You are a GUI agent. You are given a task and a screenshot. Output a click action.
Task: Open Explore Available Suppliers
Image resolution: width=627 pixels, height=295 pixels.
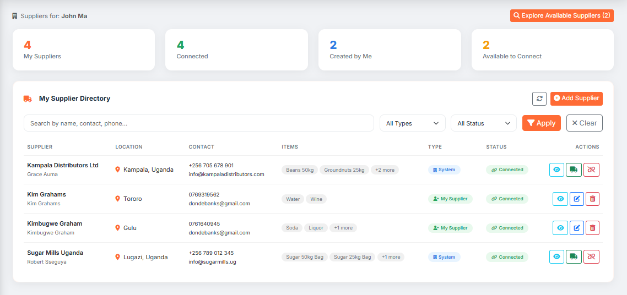click(x=562, y=15)
